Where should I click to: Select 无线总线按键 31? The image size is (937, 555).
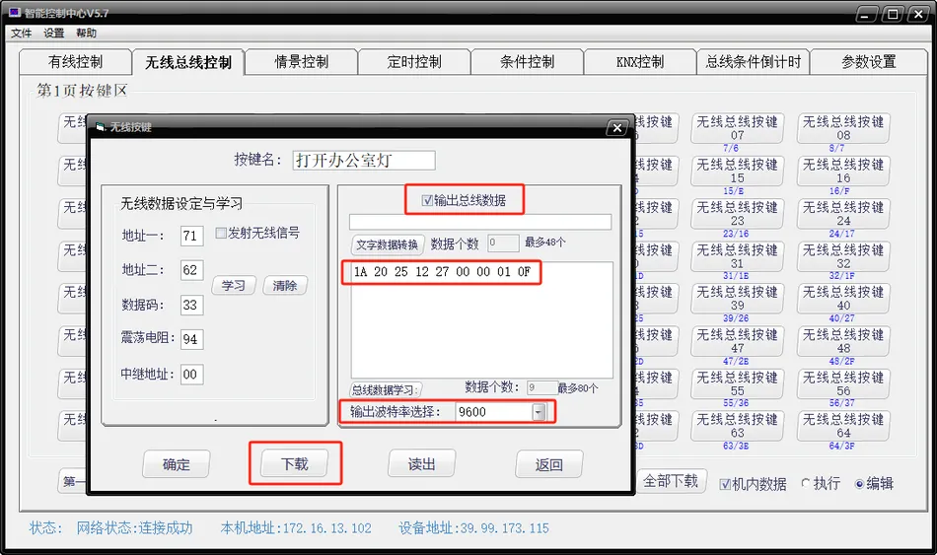[738, 256]
